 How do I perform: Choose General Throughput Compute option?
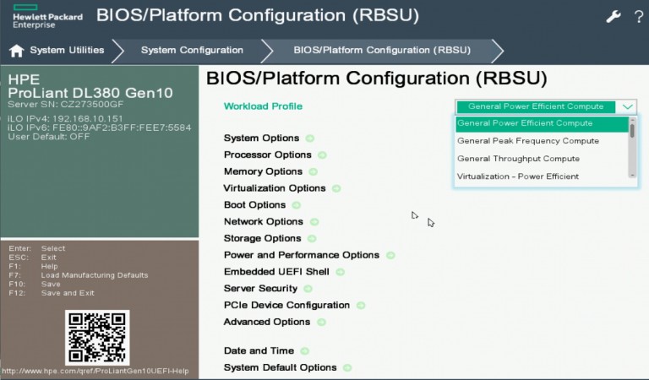(x=518, y=159)
